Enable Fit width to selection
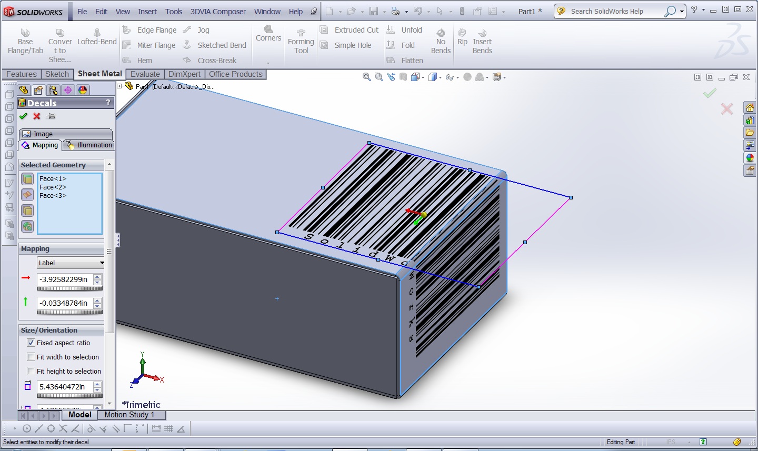Viewport: 758px width, 451px height. coord(31,357)
